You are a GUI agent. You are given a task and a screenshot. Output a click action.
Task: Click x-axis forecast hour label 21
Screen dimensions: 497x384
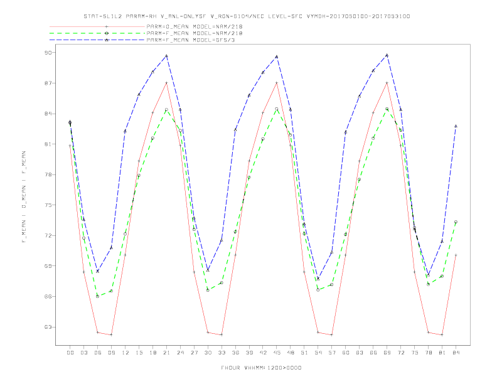pyautogui.click(x=166, y=353)
